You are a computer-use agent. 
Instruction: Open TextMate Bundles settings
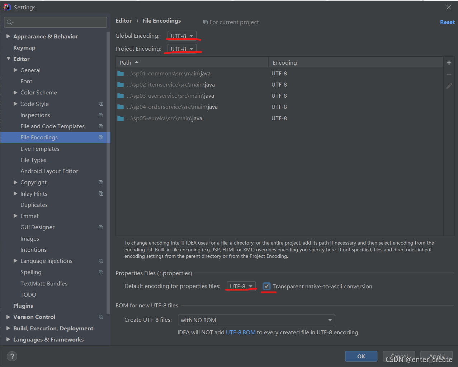tap(44, 284)
